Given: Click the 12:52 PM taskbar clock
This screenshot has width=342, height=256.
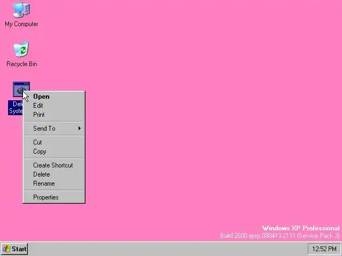Looking at the screenshot, I should point(324,249).
